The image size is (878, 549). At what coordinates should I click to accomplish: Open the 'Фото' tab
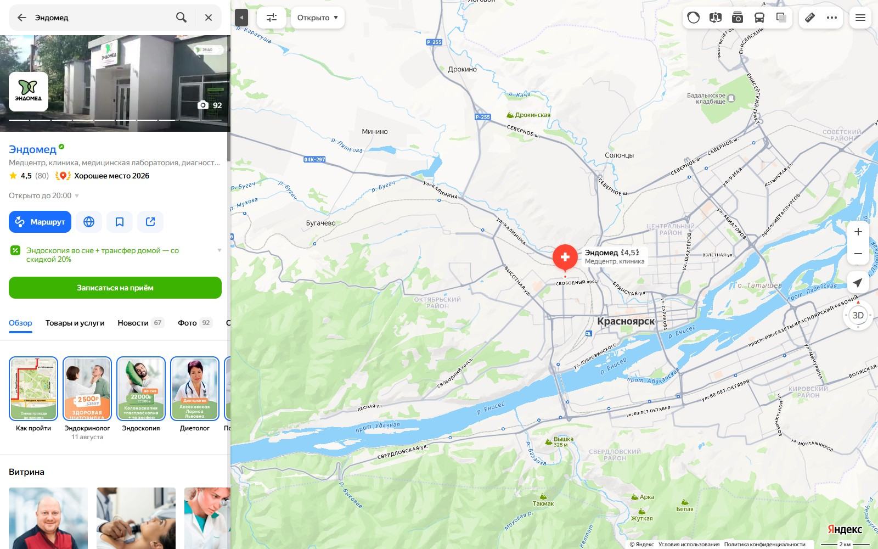pyautogui.click(x=195, y=323)
